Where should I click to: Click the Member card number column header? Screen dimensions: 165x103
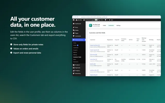click(x=144, y=40)
